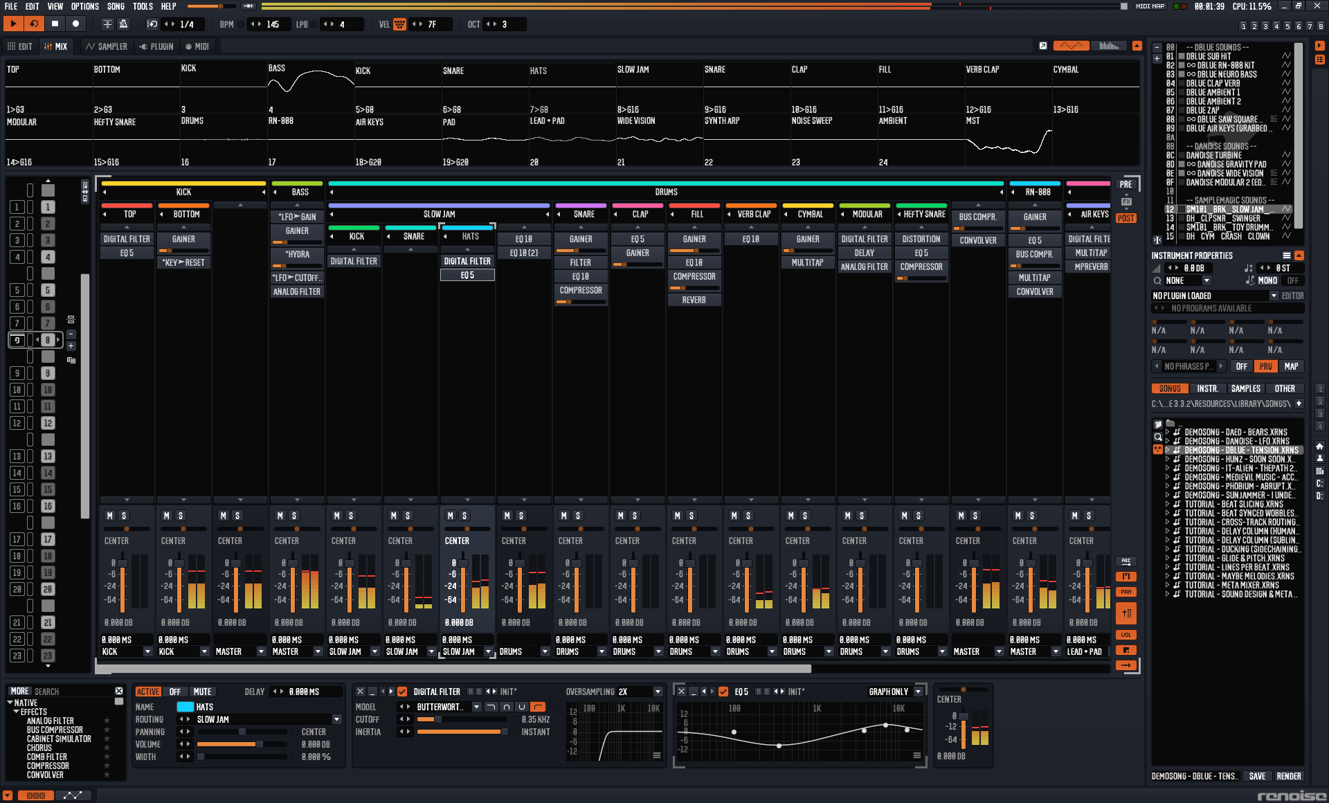
Task: Start song playback with the Play button
Action: point(13,24)
